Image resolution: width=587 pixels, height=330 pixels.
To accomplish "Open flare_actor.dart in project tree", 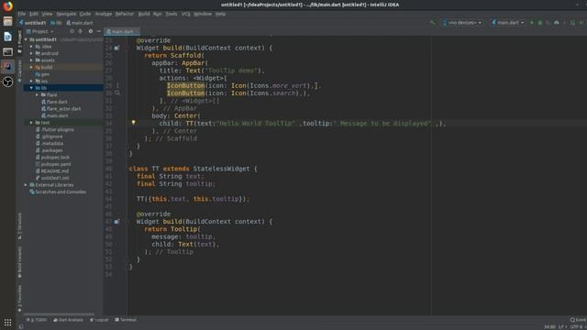I will (x=61, y=109).
